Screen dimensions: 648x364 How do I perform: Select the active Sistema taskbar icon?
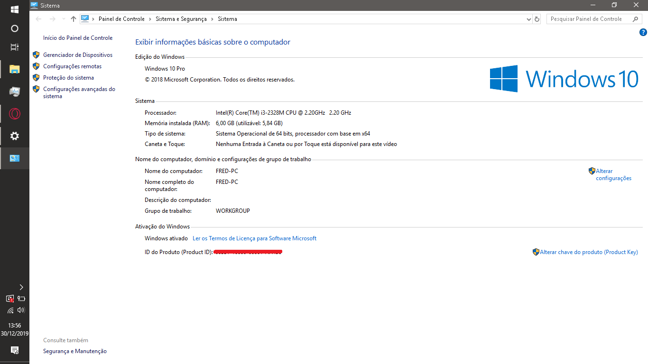tap(14, 158)
